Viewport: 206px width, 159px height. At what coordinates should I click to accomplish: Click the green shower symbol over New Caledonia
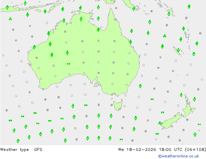click(x=178, y=50)
